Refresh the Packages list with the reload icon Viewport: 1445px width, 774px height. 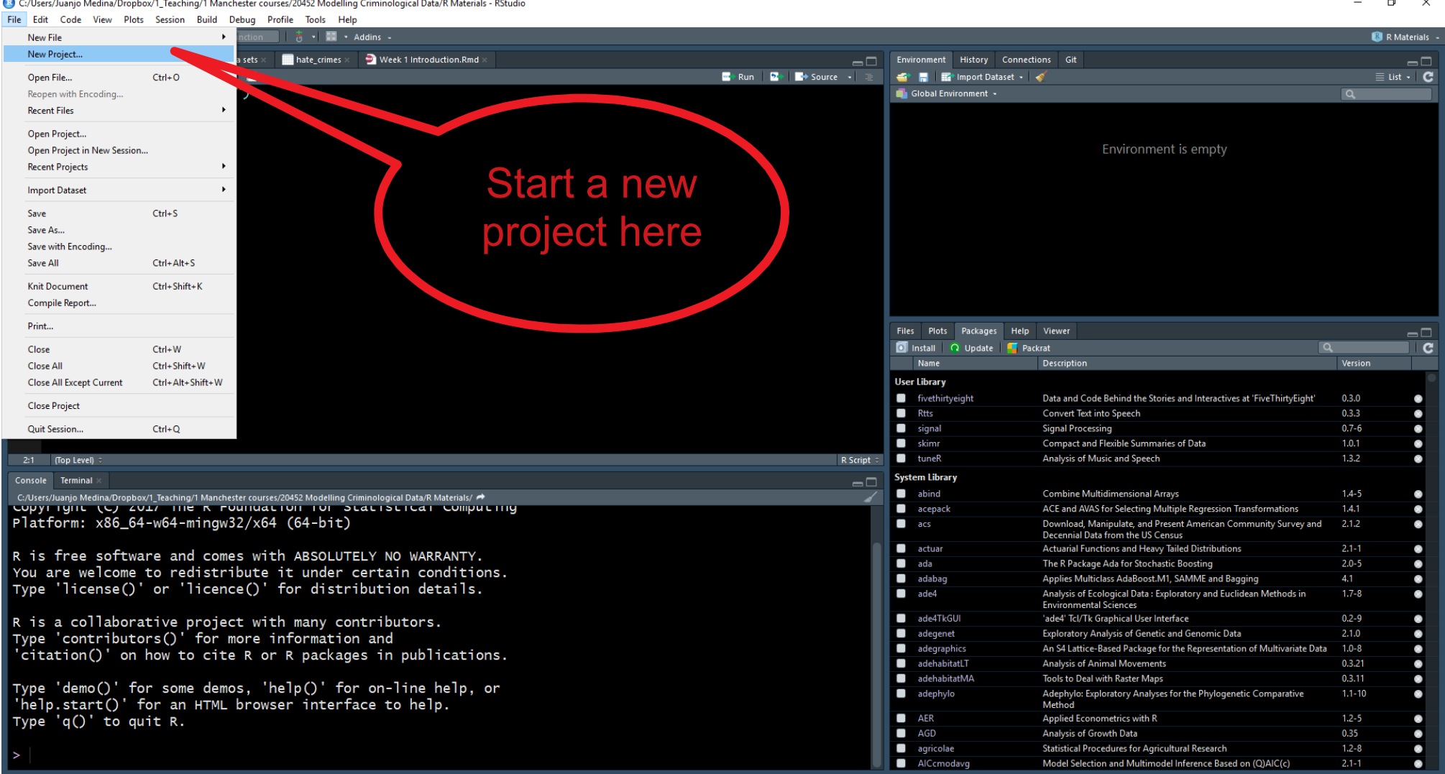pos(1428,348)
